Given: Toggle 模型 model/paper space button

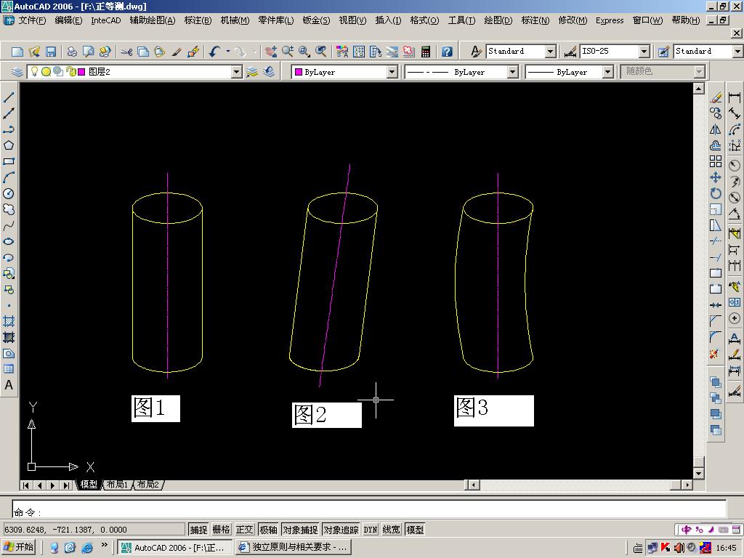Looking at the screenshot, I should (415, 530).
